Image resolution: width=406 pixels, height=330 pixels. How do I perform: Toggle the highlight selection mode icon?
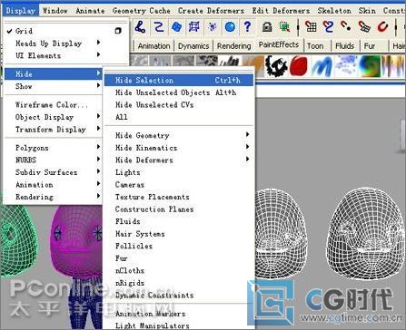(284, 27)
